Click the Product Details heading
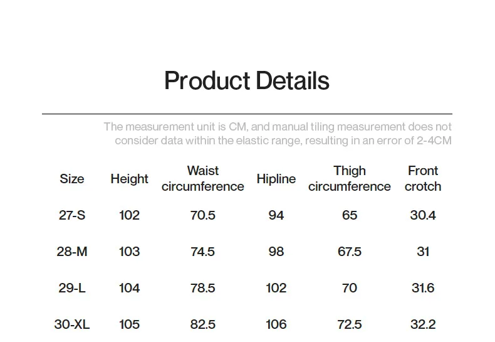The width and height of the screenshot is (495, 342). click(x=246, y=81)
